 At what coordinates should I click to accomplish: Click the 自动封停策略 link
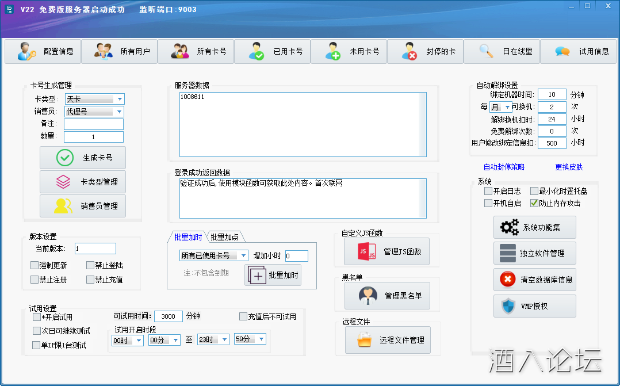504,167
